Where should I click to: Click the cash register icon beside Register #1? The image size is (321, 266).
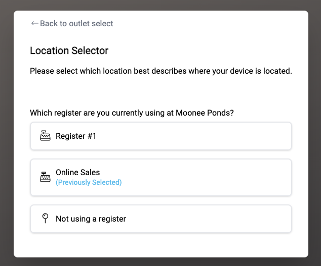(x=45, y=136)
